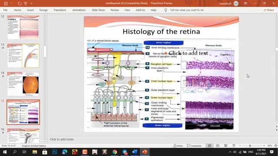Switch to the Home ribbon tab
This screenshot has width=278, height=156.
tap(17, 10)
